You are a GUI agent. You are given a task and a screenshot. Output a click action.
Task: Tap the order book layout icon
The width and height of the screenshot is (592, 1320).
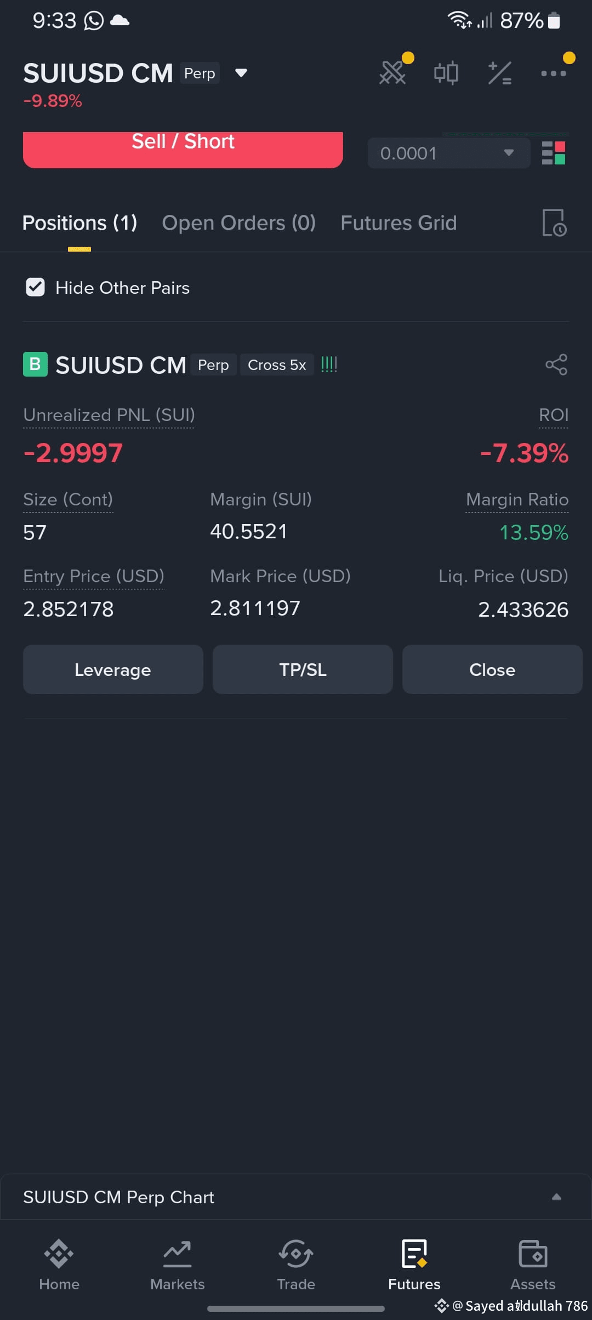(x=554, y=153)
